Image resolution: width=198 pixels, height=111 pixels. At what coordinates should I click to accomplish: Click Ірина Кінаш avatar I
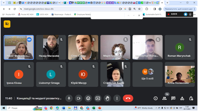click(x=19, y=75)
